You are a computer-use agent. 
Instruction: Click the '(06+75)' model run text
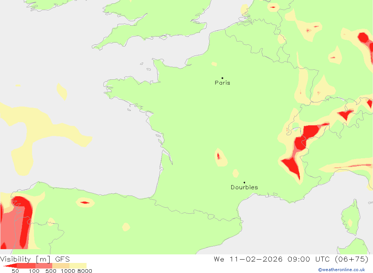[x=351, y=259]
